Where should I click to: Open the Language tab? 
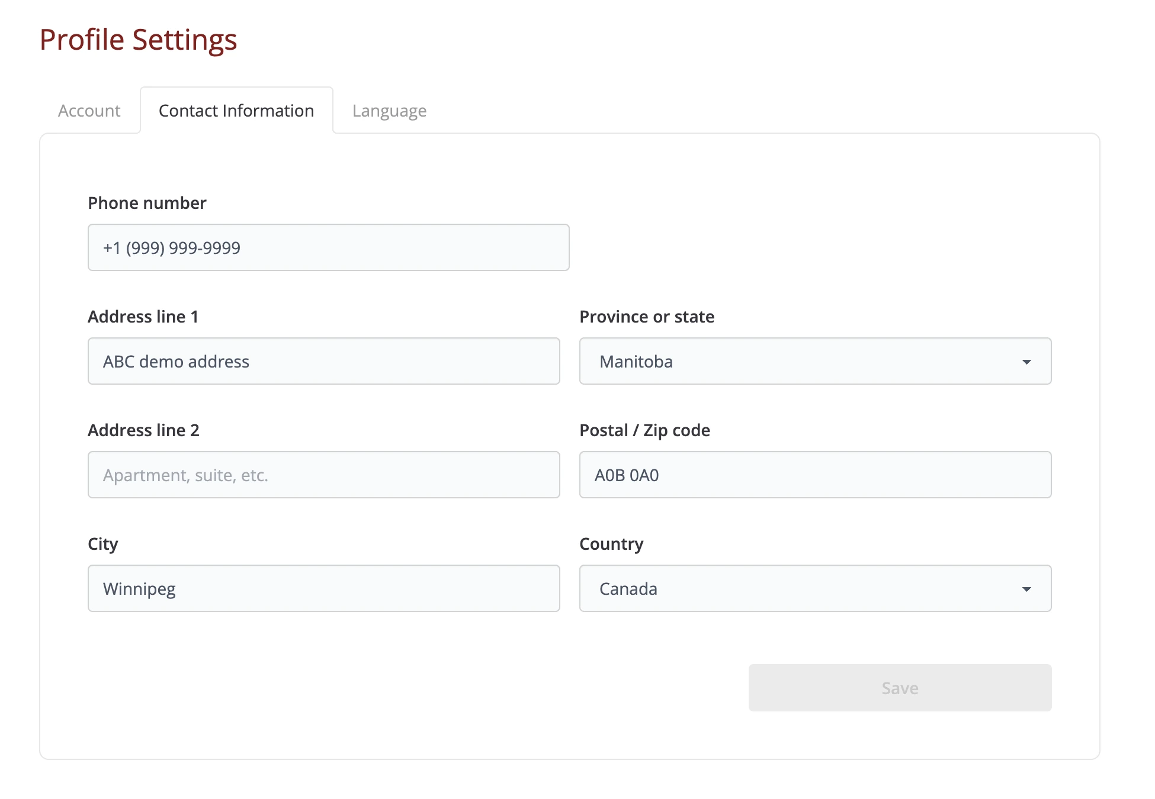click(x=389, y=111)
